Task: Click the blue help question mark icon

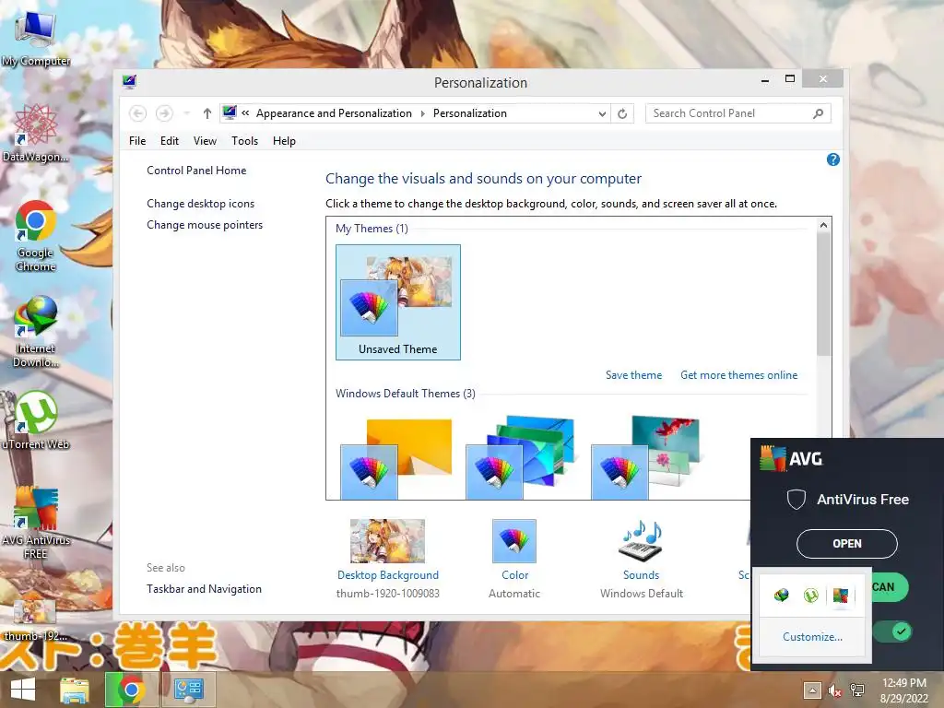Action: [833, 159]
